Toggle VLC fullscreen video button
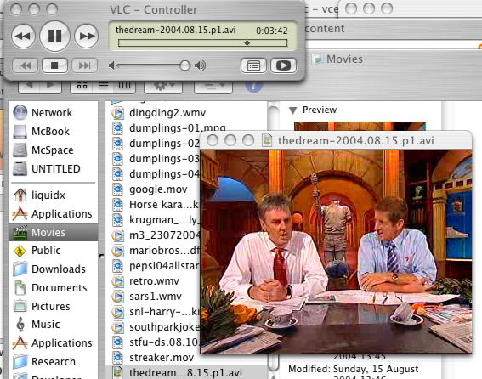Viewport: 482px width, 379px height. (283, 65)
